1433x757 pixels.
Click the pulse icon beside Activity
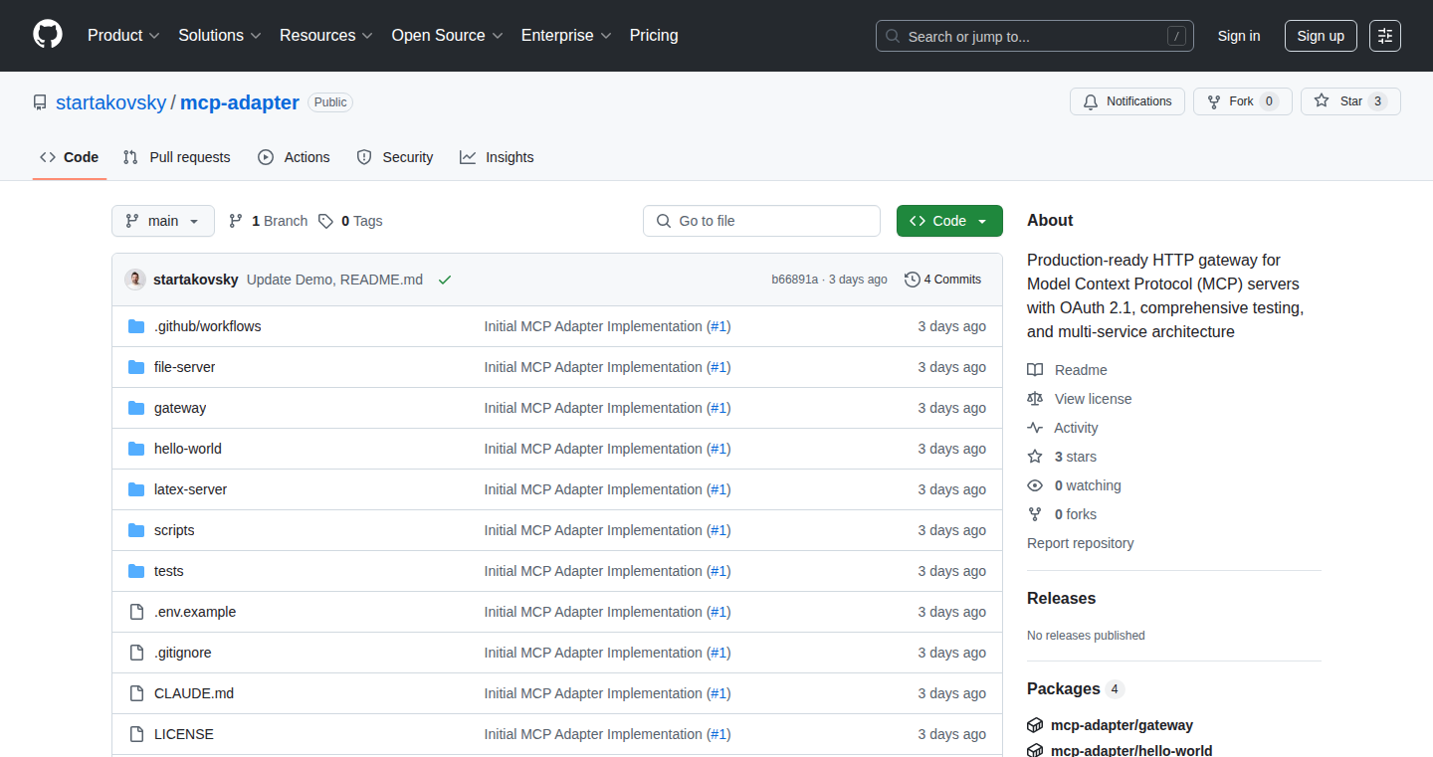(x=1035, y=428)
